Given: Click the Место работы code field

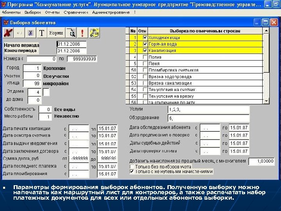Looking at the screenshot, I should click(x=45, y=117).
